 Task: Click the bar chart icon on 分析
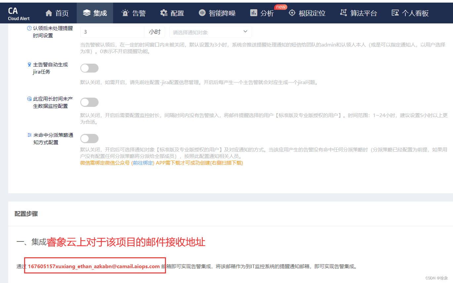tap(253, 13)
